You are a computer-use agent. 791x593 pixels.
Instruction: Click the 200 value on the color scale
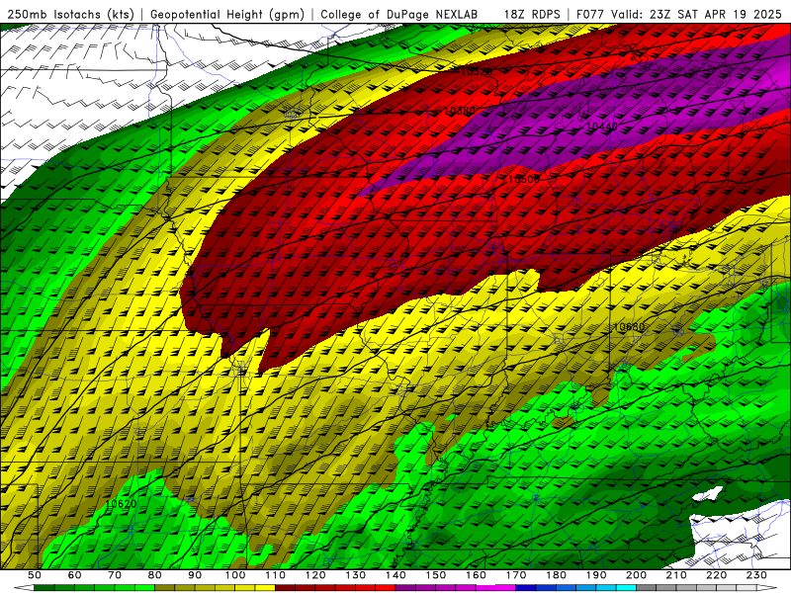[x=636, y=575]
